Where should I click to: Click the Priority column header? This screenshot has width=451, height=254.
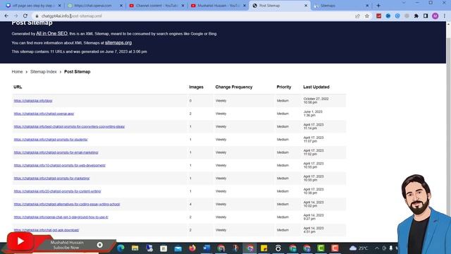(x=284, y=87)
